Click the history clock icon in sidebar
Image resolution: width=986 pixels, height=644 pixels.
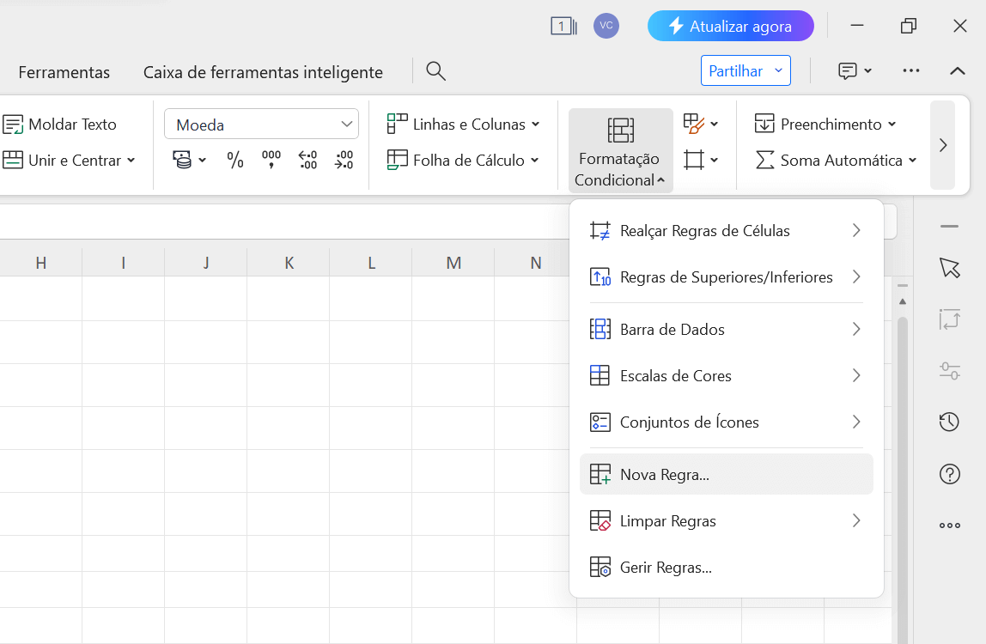(x=949, y=422)
